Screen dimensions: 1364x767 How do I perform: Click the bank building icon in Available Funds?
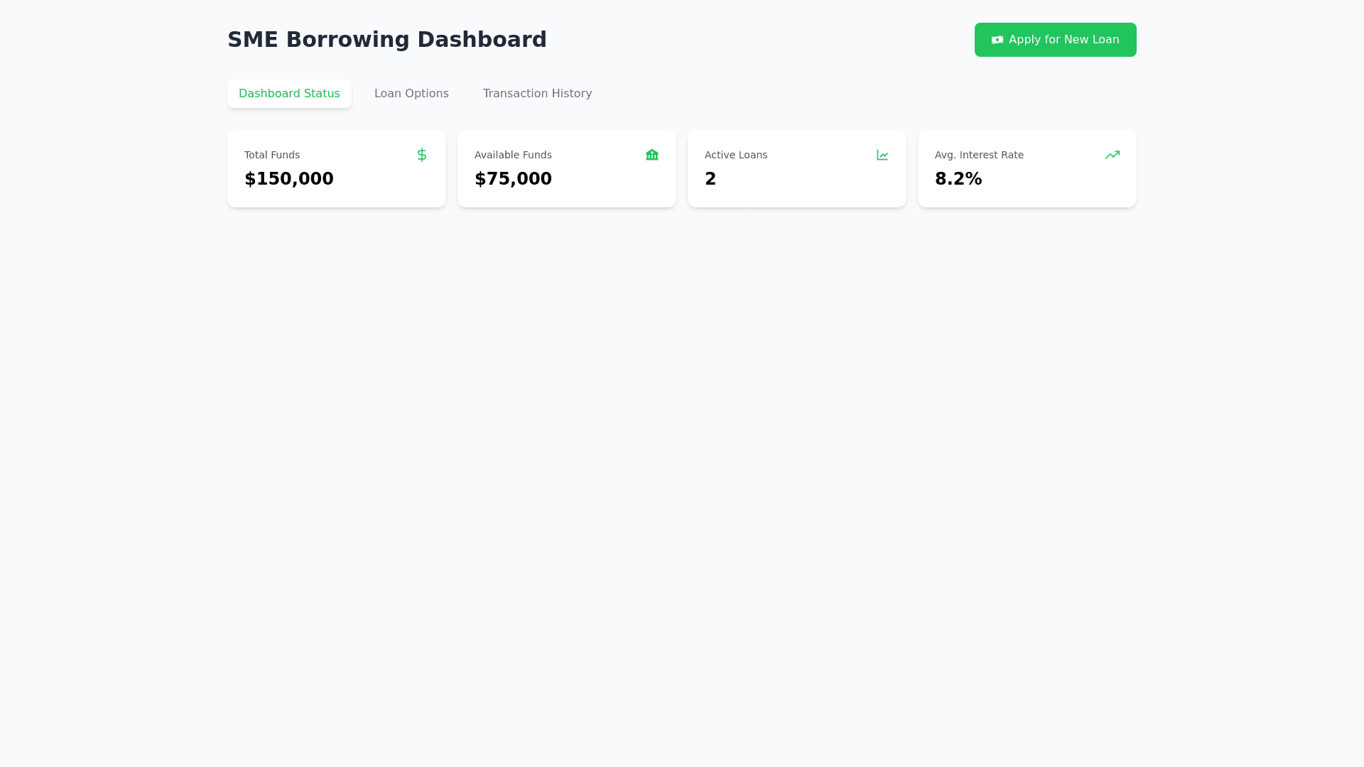tap(651, 155)
